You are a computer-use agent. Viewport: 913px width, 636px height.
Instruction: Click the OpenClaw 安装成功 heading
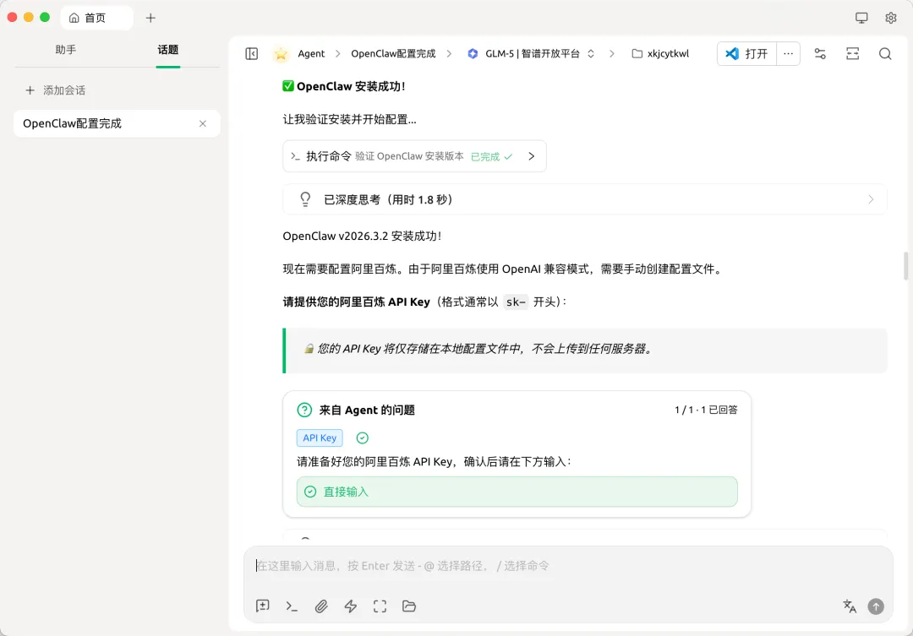pyautogui.click(x=344, y=86)
